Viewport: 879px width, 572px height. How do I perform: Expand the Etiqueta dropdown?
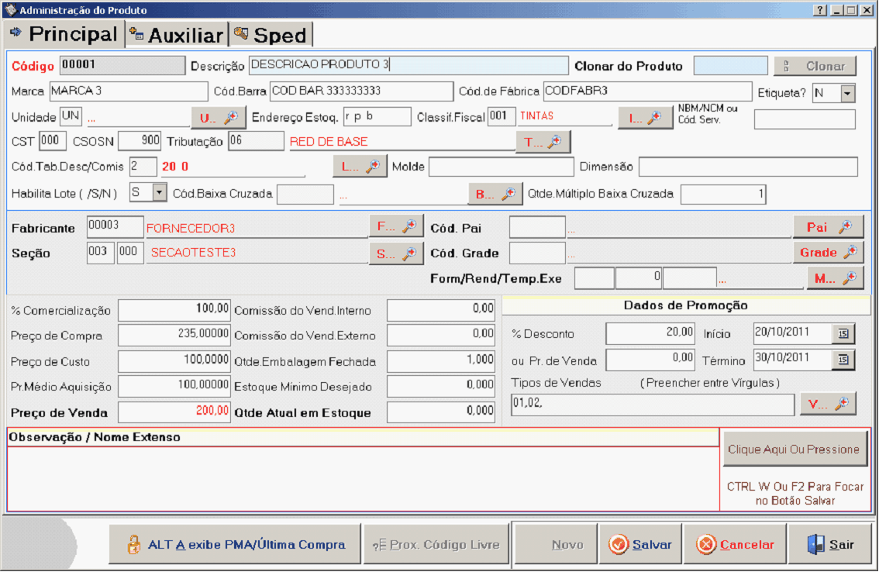click(x=847, y=94)
